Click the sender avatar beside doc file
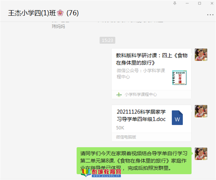Image resolution: width=216 pixels, height=180 pixels. (x=201, y=111)
